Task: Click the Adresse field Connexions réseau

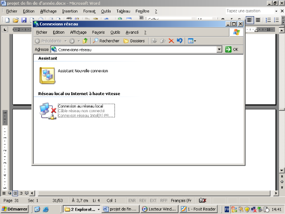Action: click(x=134, y=49)
